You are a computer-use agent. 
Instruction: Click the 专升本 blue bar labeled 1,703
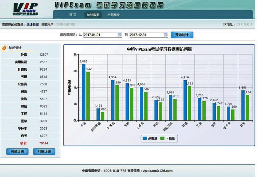[x=229, y=113]
